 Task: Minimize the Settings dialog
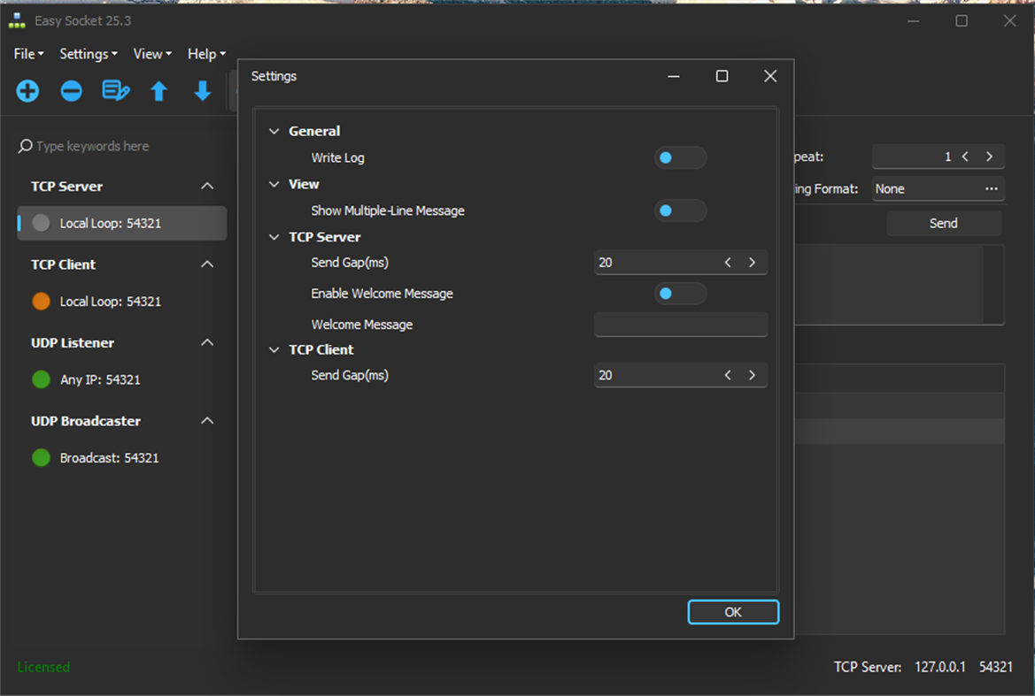[673, 76]
